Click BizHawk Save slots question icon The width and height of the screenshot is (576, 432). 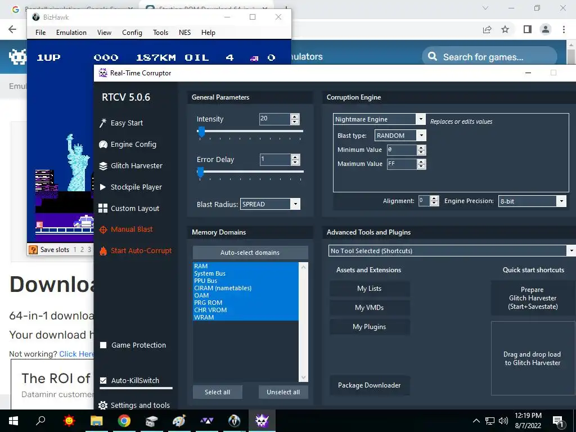pyautogui.click(x=33, y=250)
